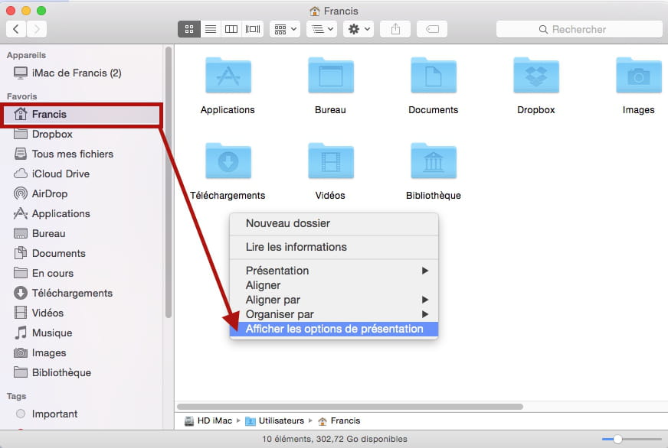Open the gear action menu
This screenshot has width=668, height=448.
coord(359,29)
